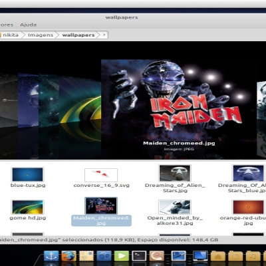Open the Terminal from the dock
The height and width of the screenshot is (266, 266).
point(139,256)
